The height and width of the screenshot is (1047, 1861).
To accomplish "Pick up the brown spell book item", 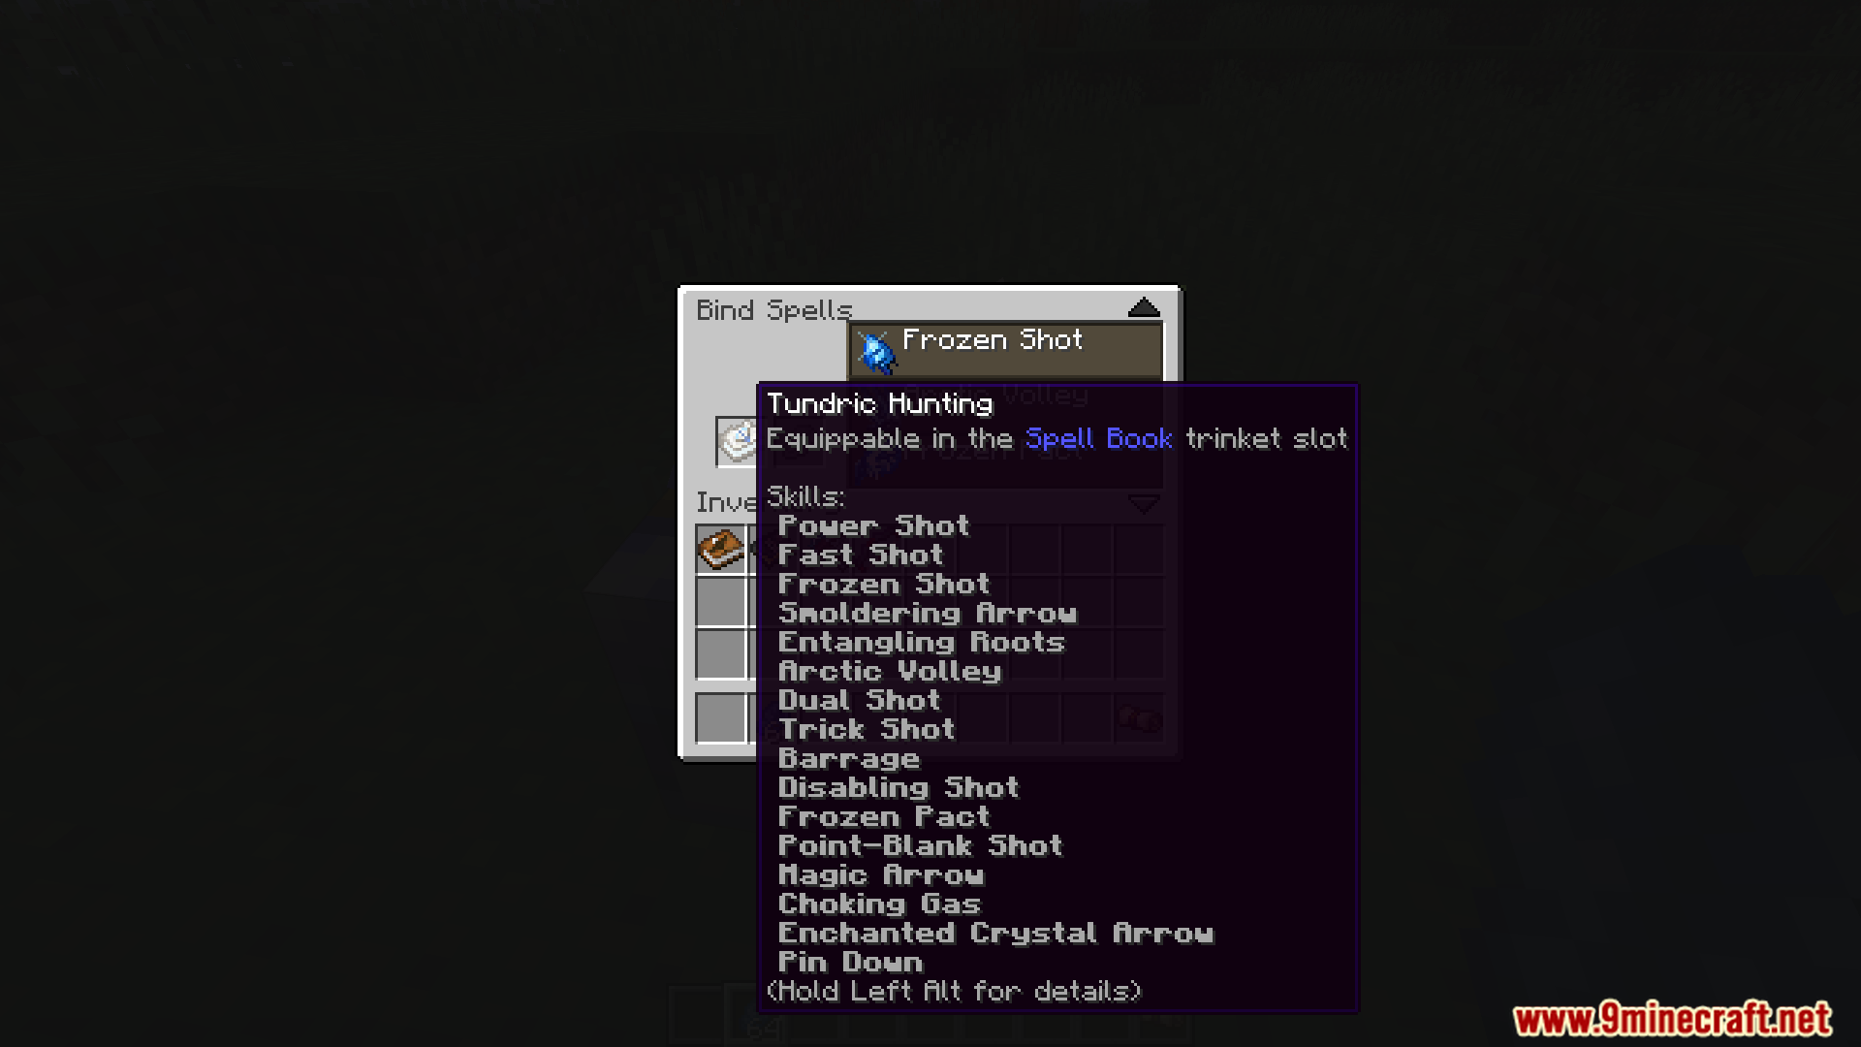I will click(720, 550).
